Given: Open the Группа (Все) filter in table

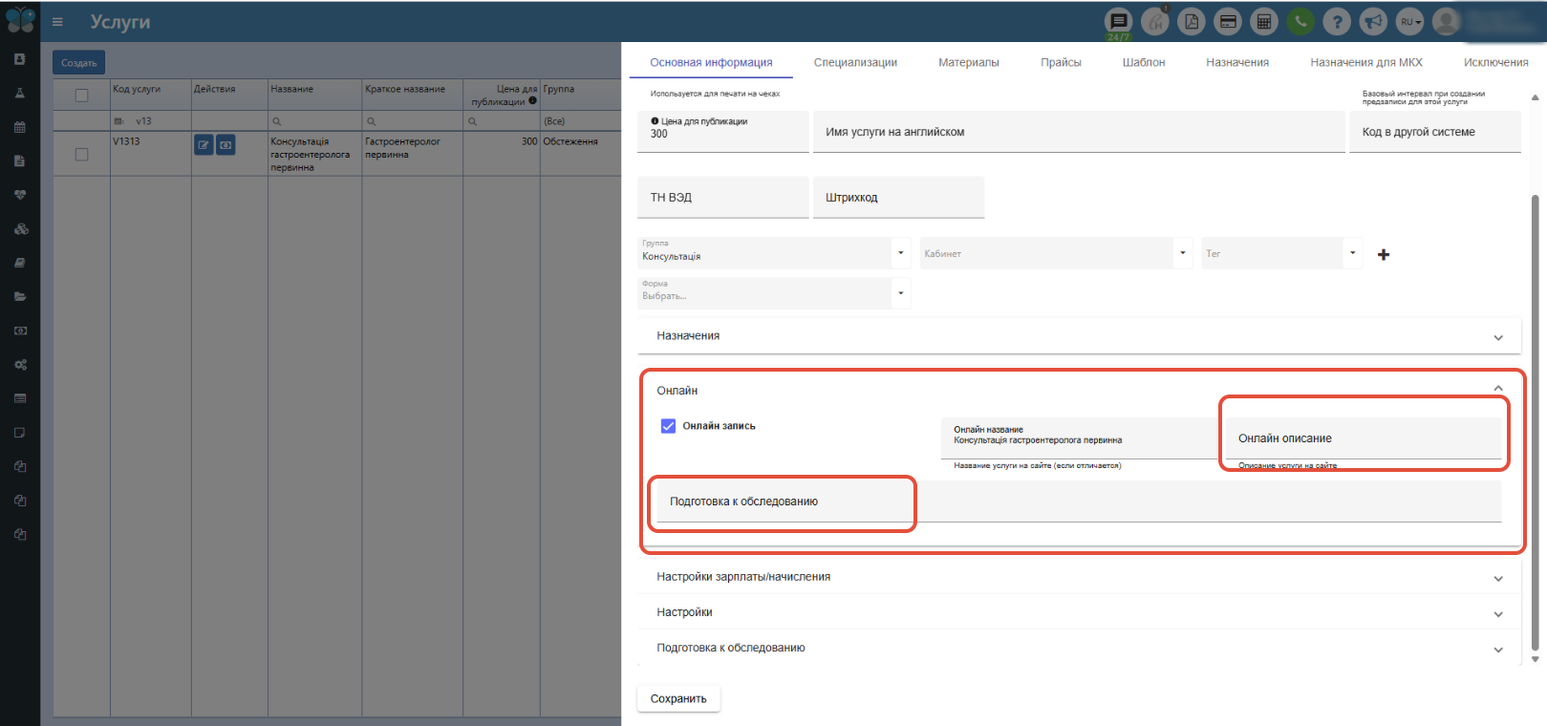Looking at the screenshot, I should pos(580,121).
